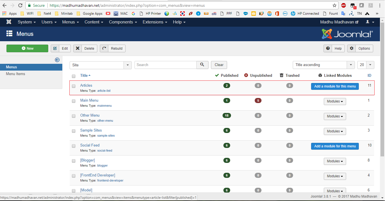Expand the Title ascending sort dropdown
387x201 pixels.
pyautogui.click(x=324, y=65)
